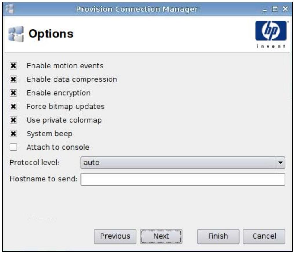Click the Options header puzzle icon
Viewport: 295px width, 253px height.
16,34
